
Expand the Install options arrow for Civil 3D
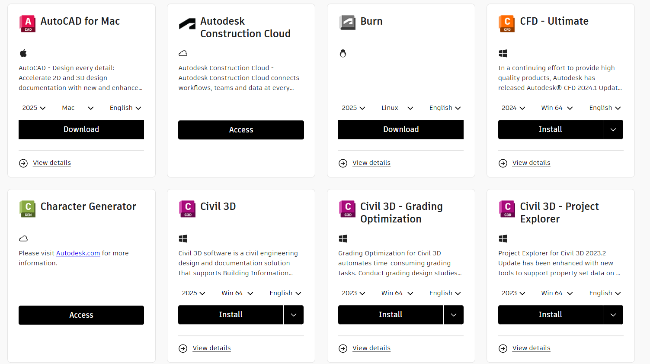(x=294, y=315)
